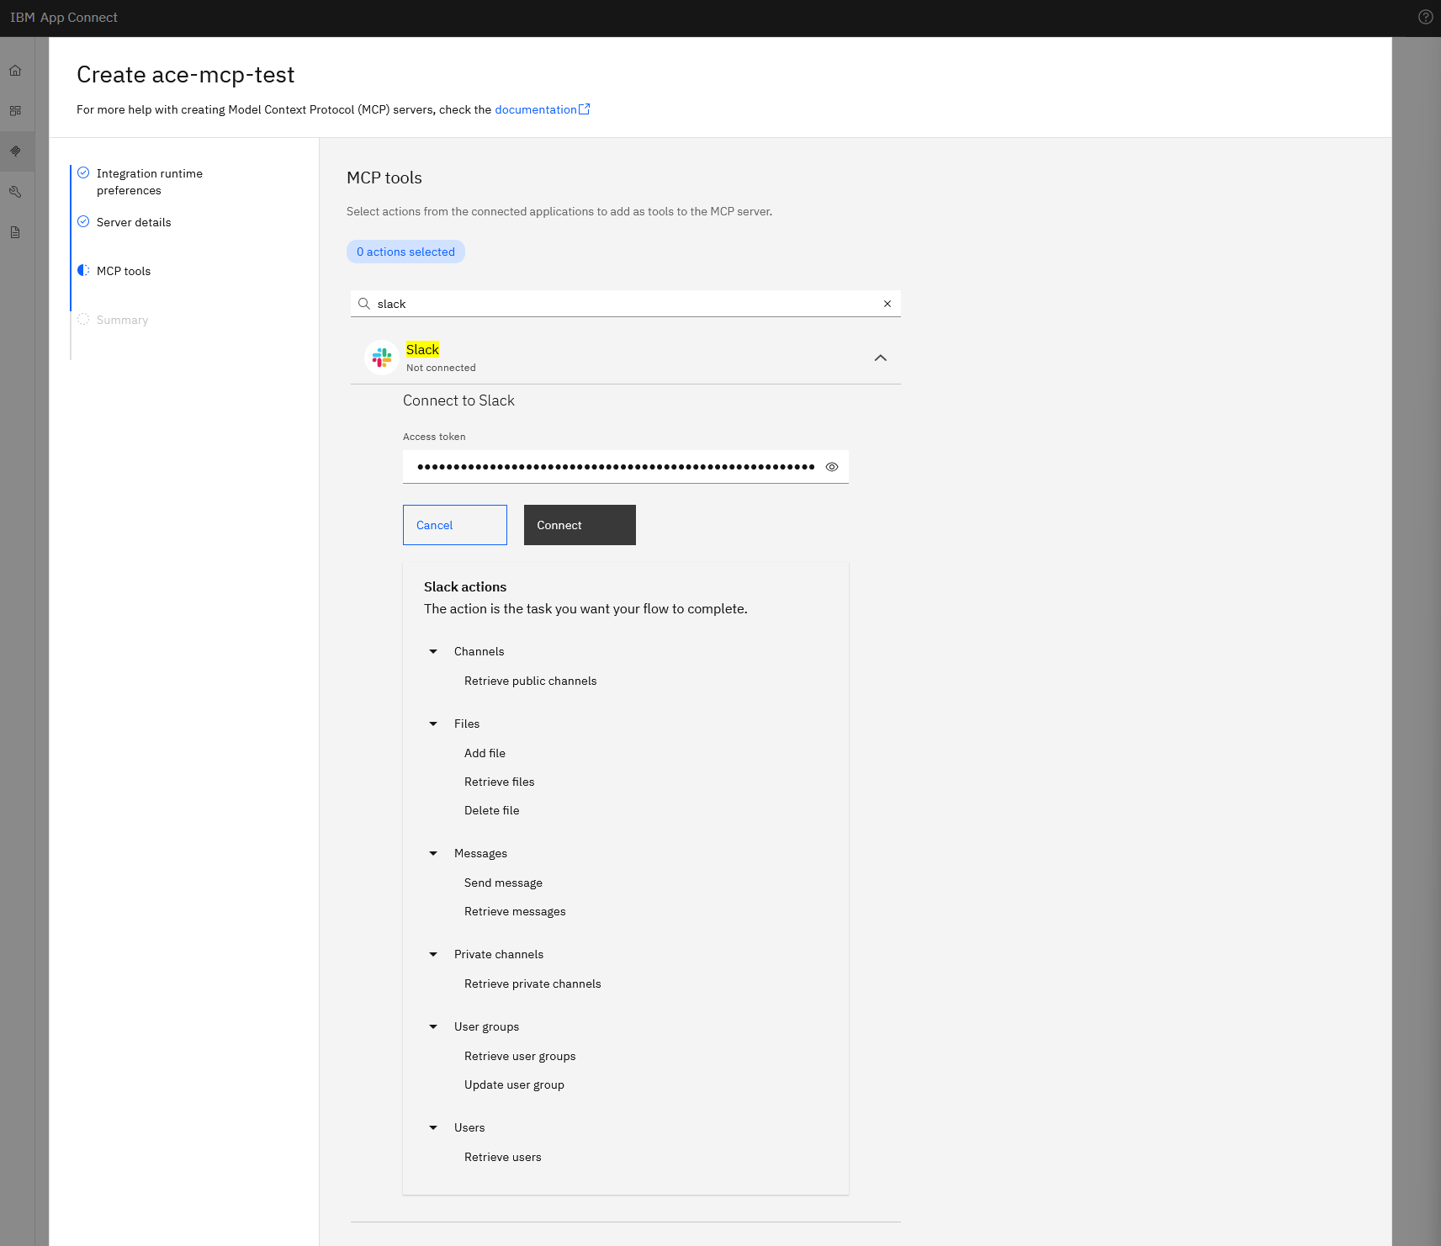Click the Access token input field
Screen dimensions: 1441x1246
(x=615, y=467)
